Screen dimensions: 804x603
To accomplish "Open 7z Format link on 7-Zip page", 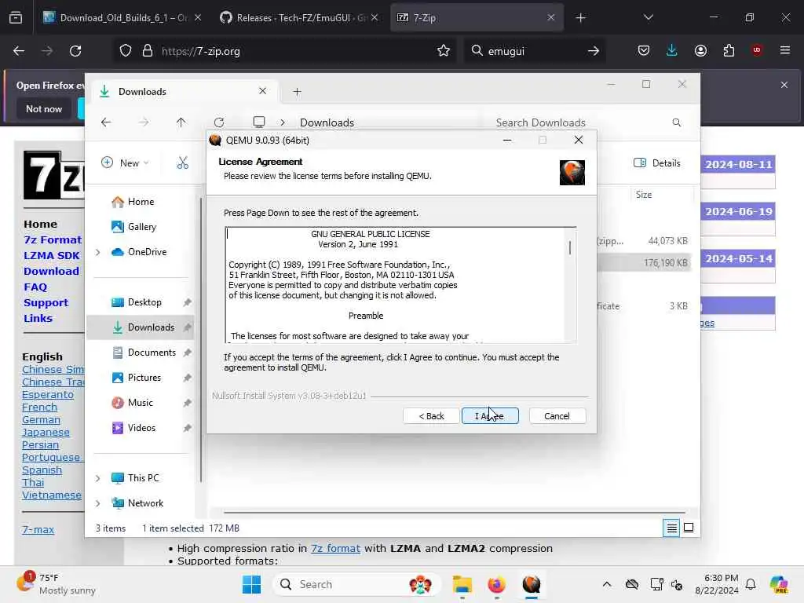I will 53,239.
